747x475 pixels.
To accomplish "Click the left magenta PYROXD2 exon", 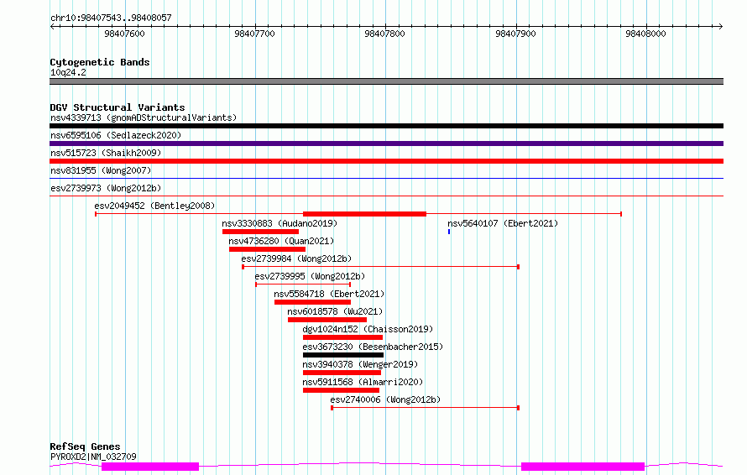I will pos(150,467).
